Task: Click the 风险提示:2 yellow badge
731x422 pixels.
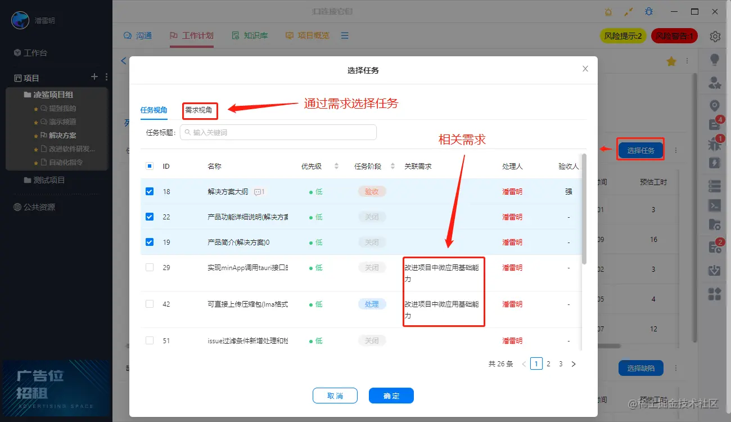Action: click(623, 36)
